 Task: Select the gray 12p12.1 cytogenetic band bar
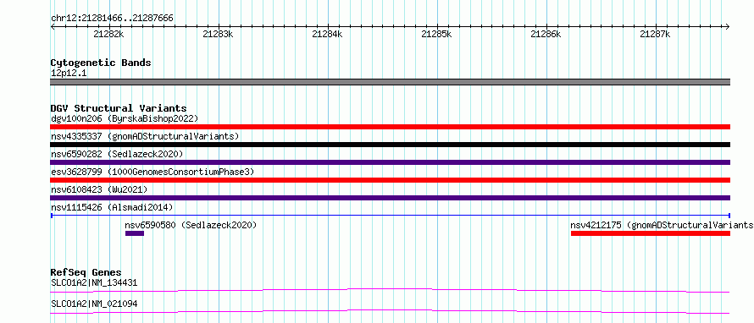[391, 82]
